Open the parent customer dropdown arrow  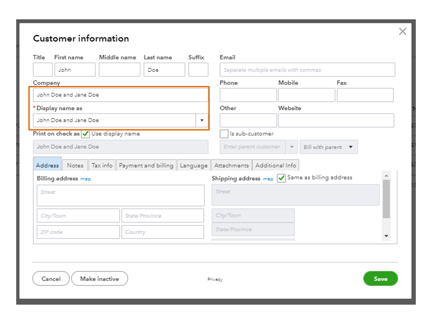tap(291, 147)
